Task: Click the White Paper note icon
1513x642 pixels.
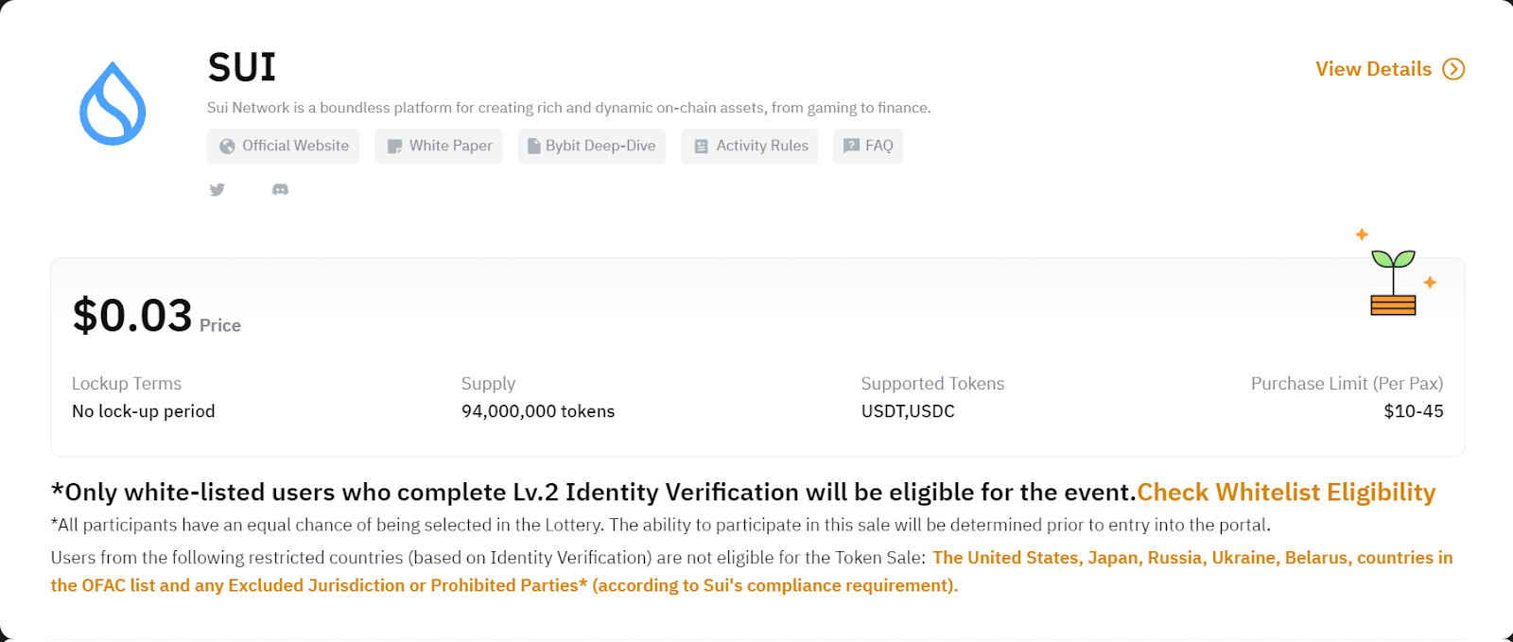Action: tap(394, 147)
